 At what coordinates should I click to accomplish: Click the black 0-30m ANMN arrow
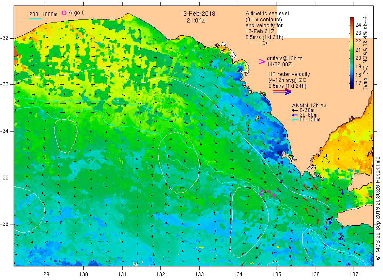point(295,110)
